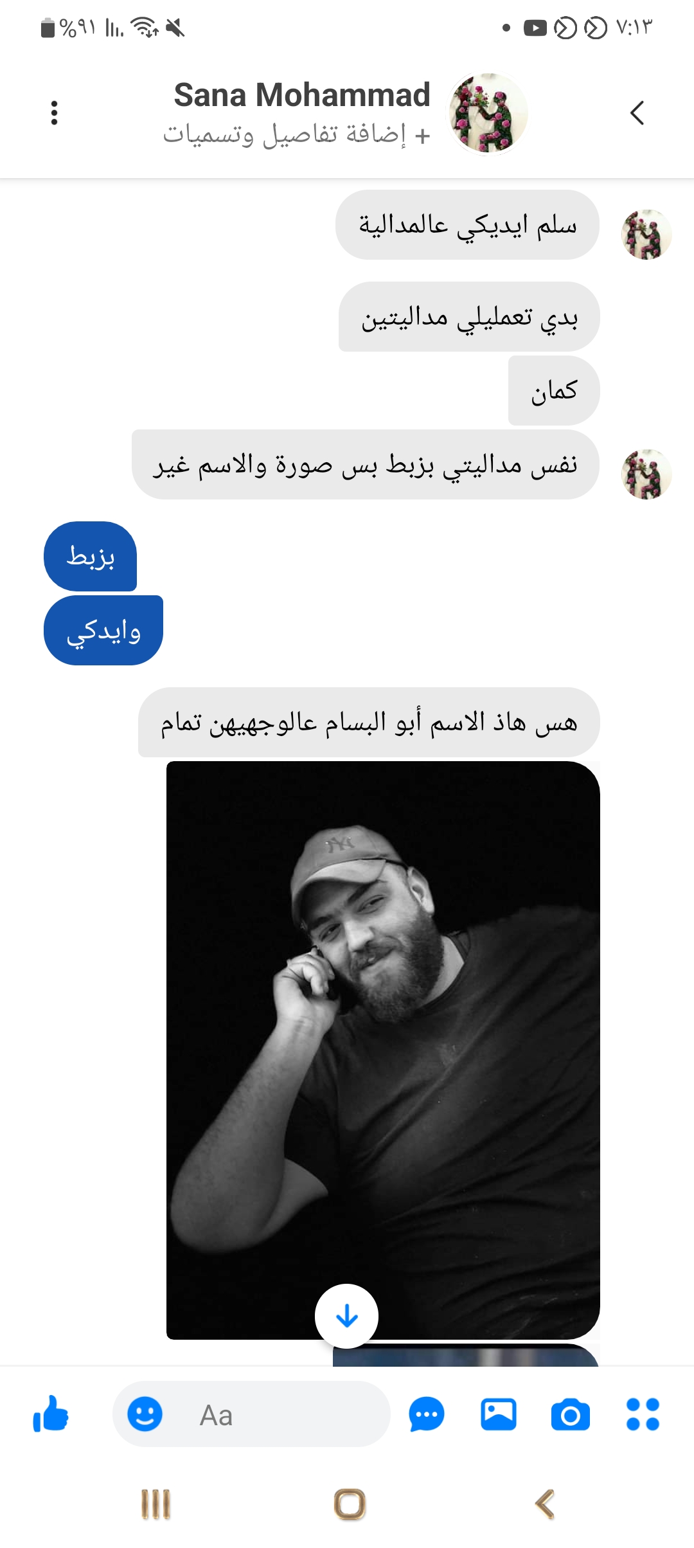This screenshot has height=1548, width=694.
Task: Tap the voice-to-text chat bubble icon
Action: click(x=427, y=1414)
